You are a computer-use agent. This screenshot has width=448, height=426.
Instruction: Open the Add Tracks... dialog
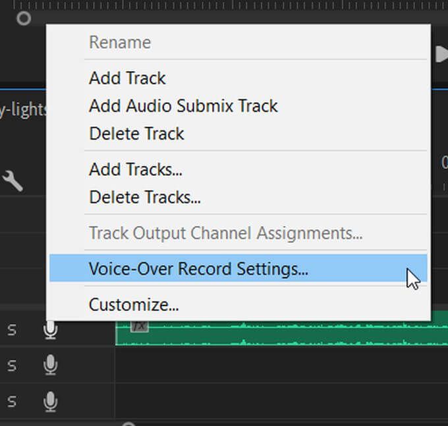tap(238, 169)
